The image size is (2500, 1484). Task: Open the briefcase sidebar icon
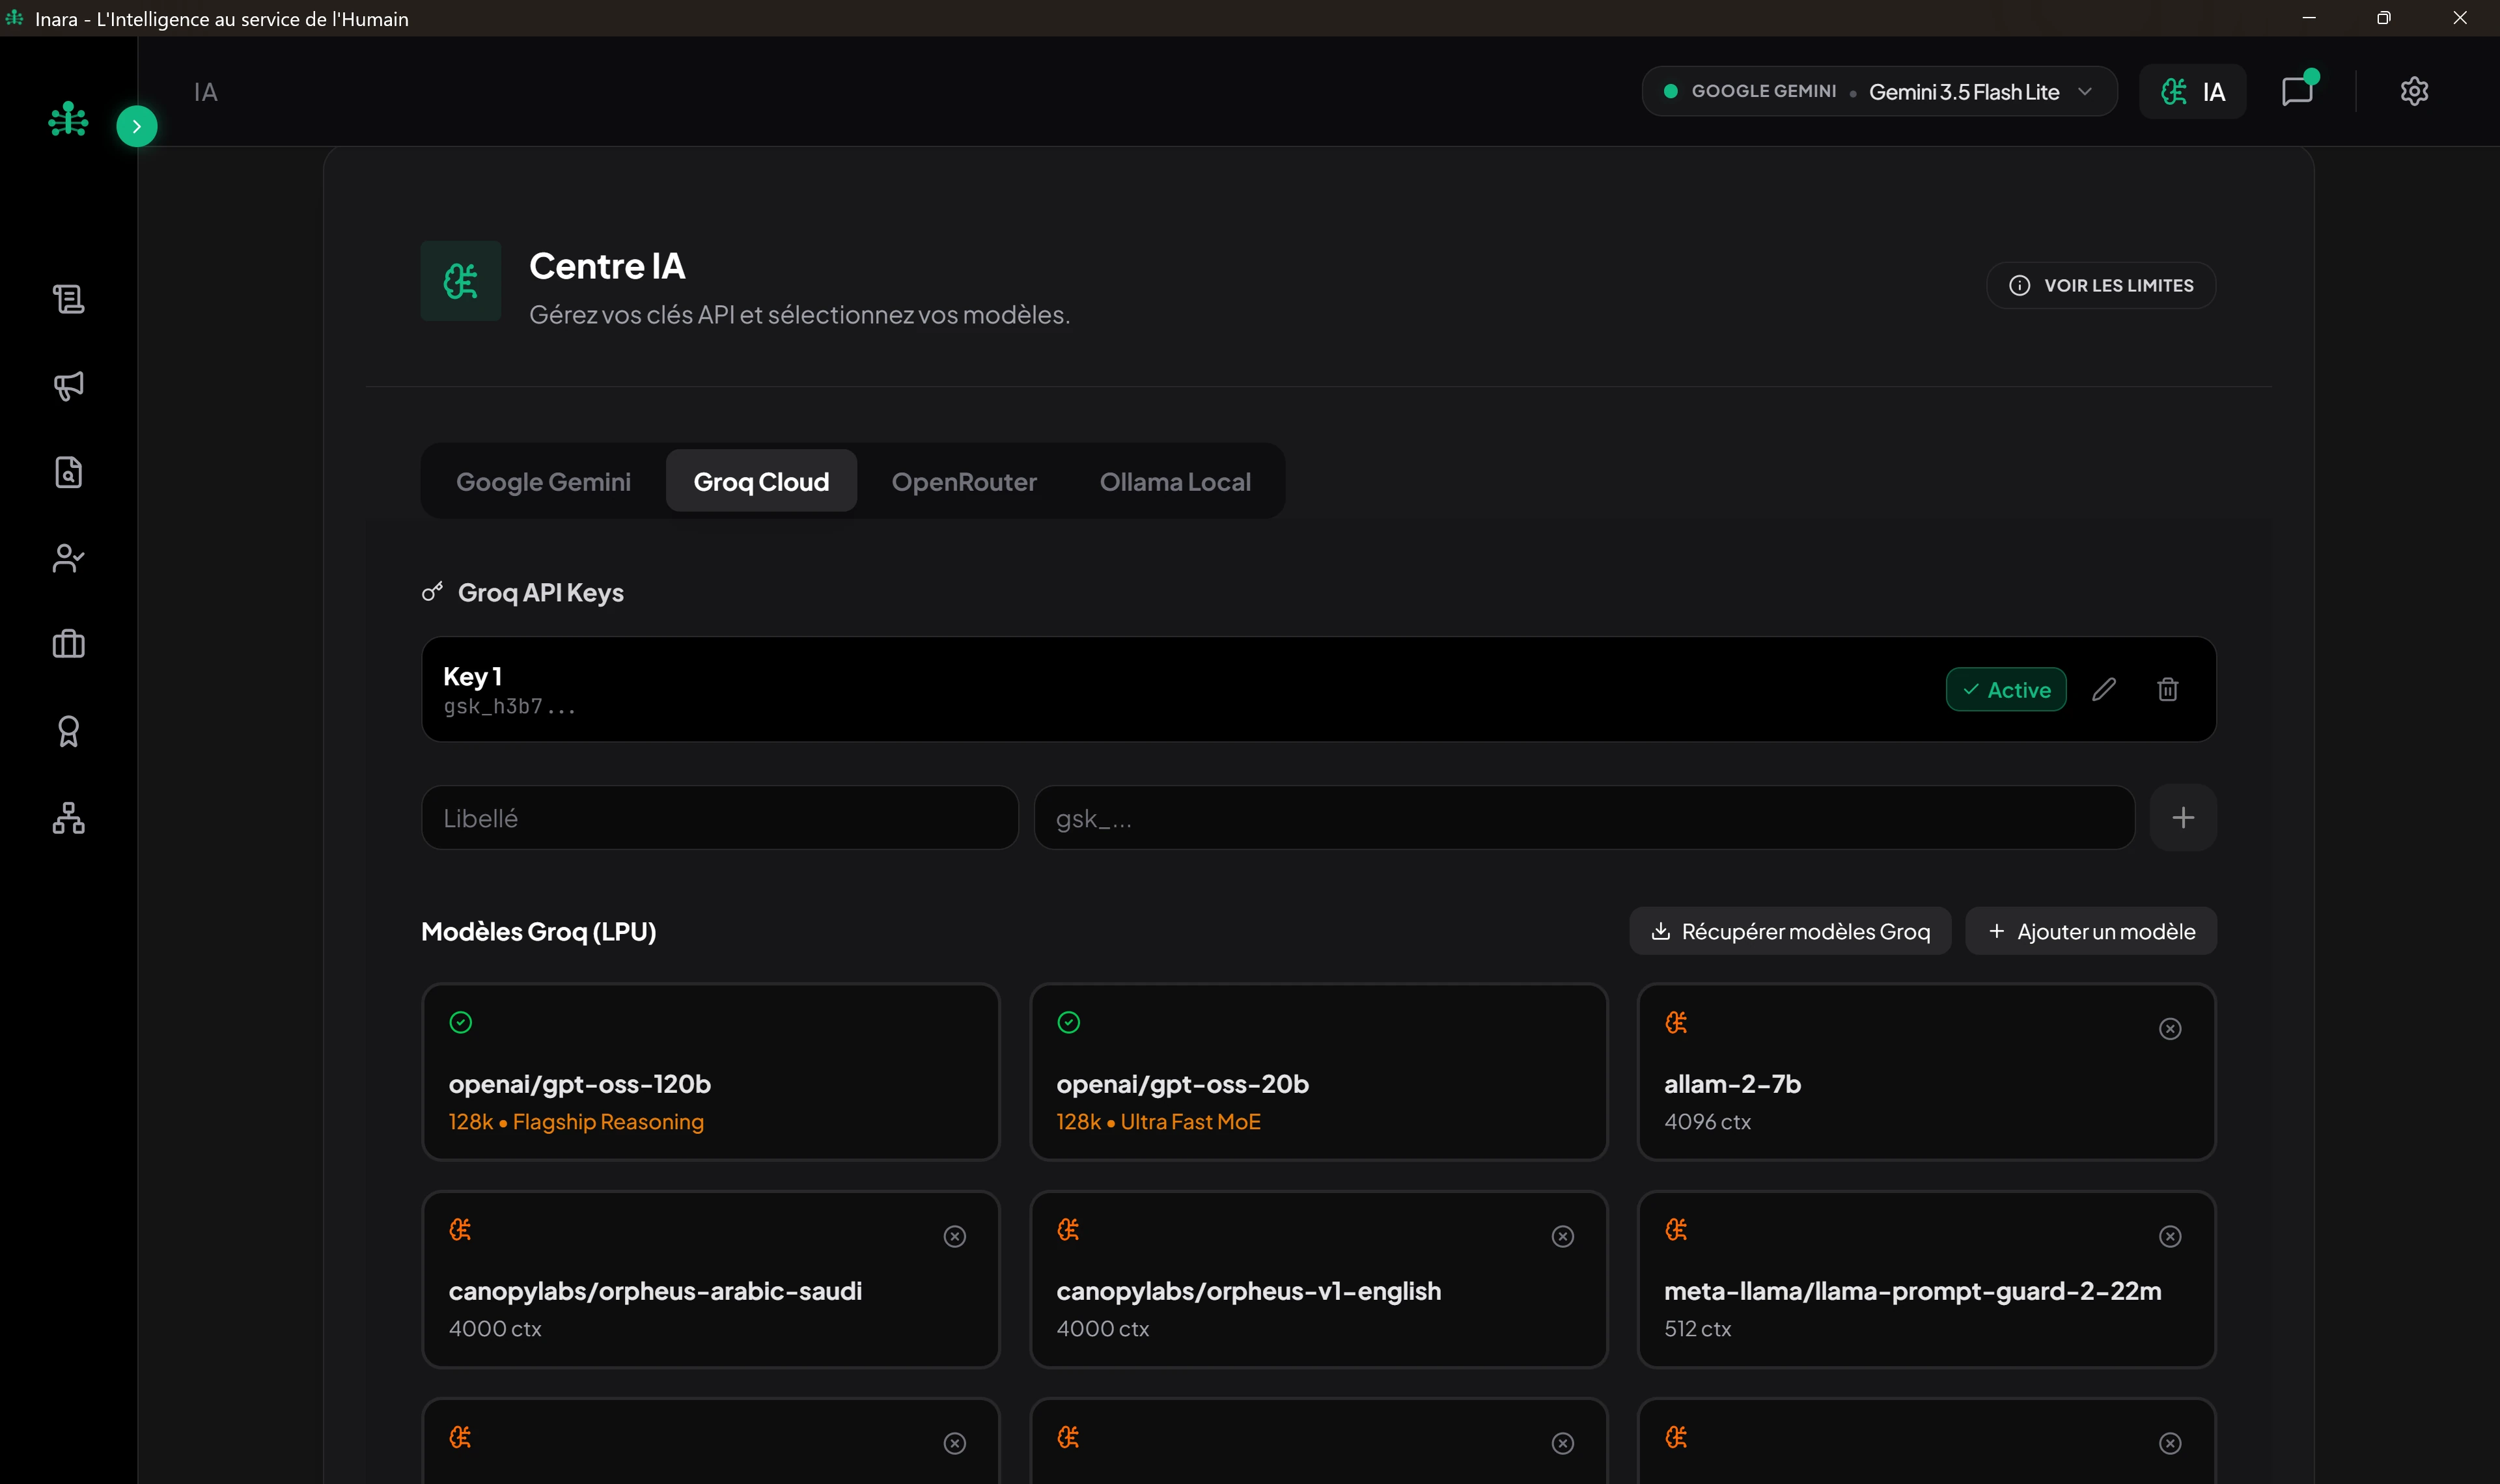[68, 644]
